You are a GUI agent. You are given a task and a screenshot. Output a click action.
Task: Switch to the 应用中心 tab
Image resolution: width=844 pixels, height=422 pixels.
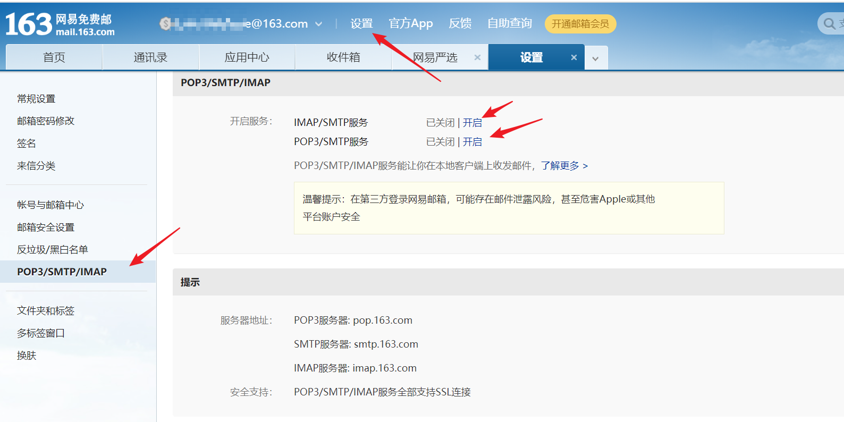(247, 57)
